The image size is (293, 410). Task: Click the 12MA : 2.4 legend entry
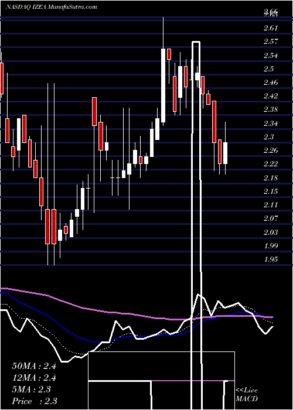click(34, 378)
